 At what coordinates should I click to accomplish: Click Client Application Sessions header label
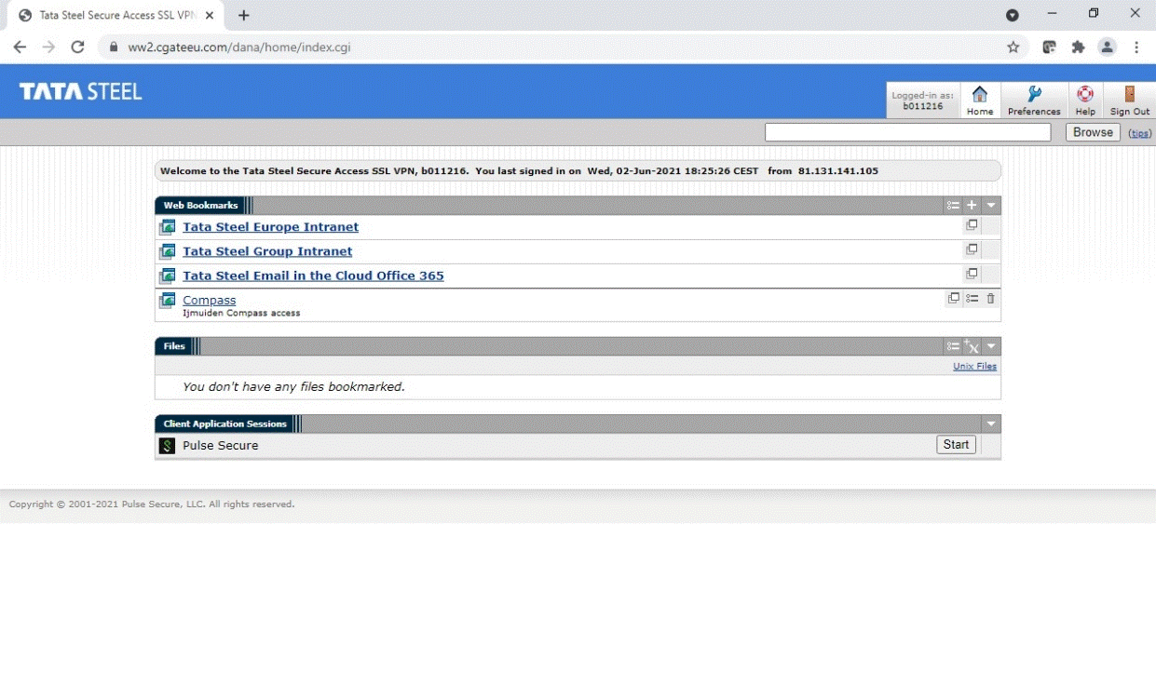point(224,424)
